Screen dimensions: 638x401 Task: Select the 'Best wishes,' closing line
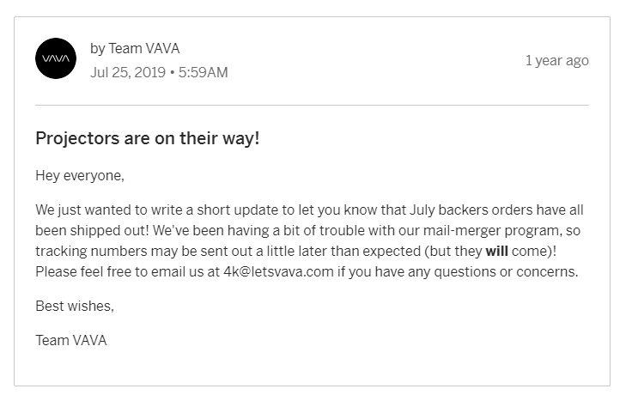point(75,306)
